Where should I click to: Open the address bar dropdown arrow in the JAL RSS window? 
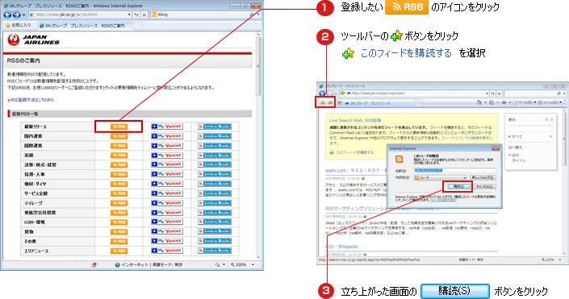tap(130, 15)
